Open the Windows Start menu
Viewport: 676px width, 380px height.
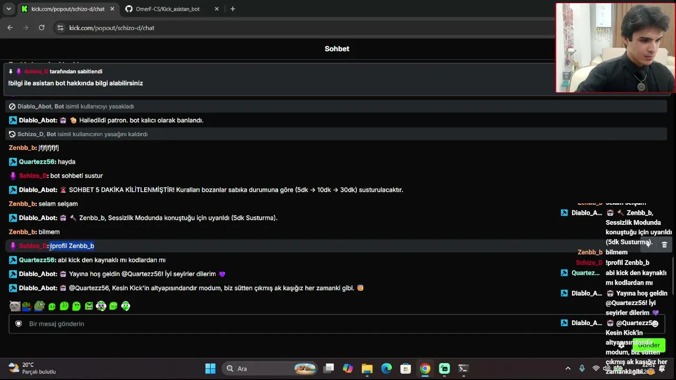pos(210,368)
